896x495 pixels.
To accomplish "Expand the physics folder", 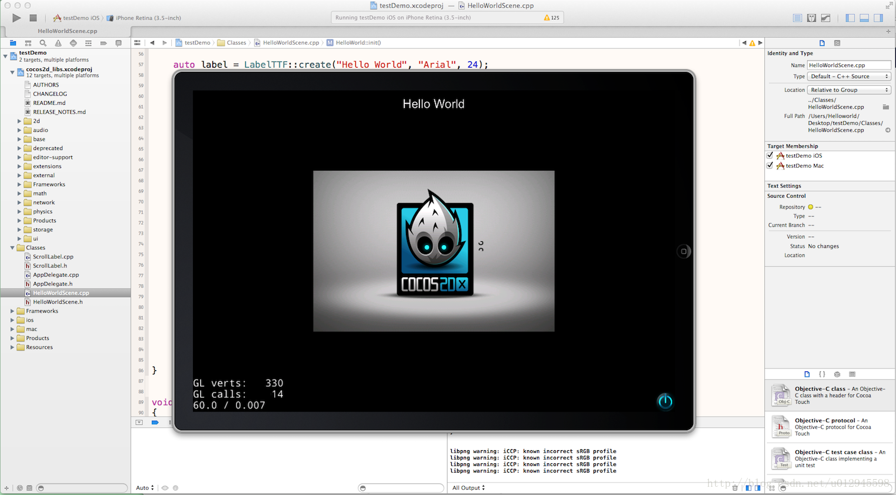I will [19, 212].
